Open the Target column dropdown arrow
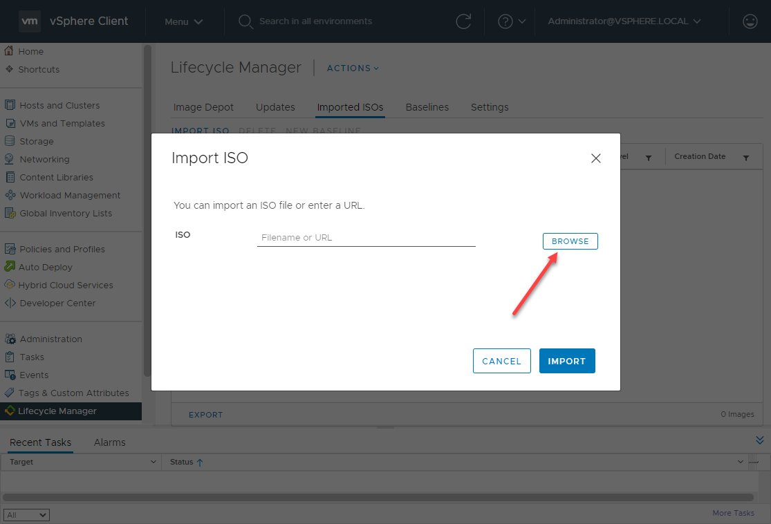 pyautogui.click(x=153, y=462)
